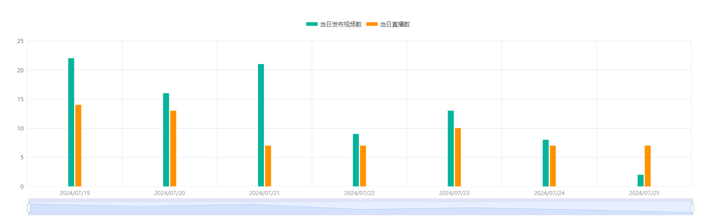Pick the orange bar for 2024/07/21
The height and width of the screenshot is (223, 711).
[268, 166]
